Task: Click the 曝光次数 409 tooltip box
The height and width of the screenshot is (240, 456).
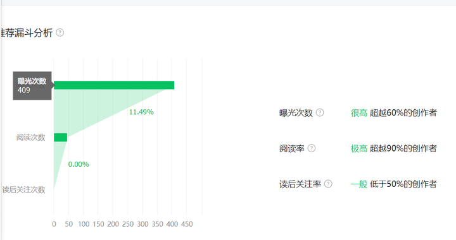Action: coord(32,85)
